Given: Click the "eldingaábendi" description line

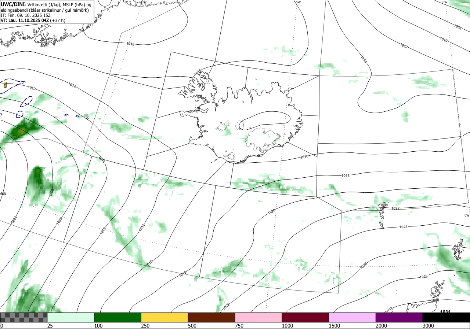Looking at the screenshot, I should click(x=44, y=10).
